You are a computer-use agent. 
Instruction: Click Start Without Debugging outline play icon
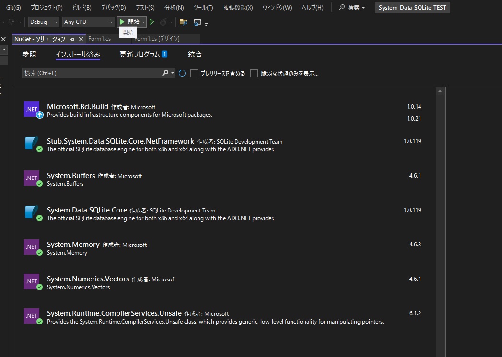pos(152,22)
